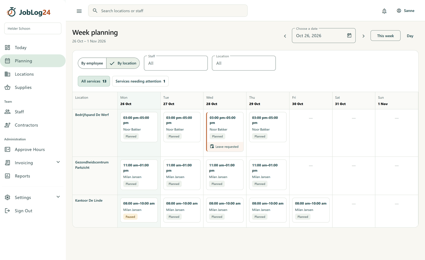Open the notifications bell

384,11
